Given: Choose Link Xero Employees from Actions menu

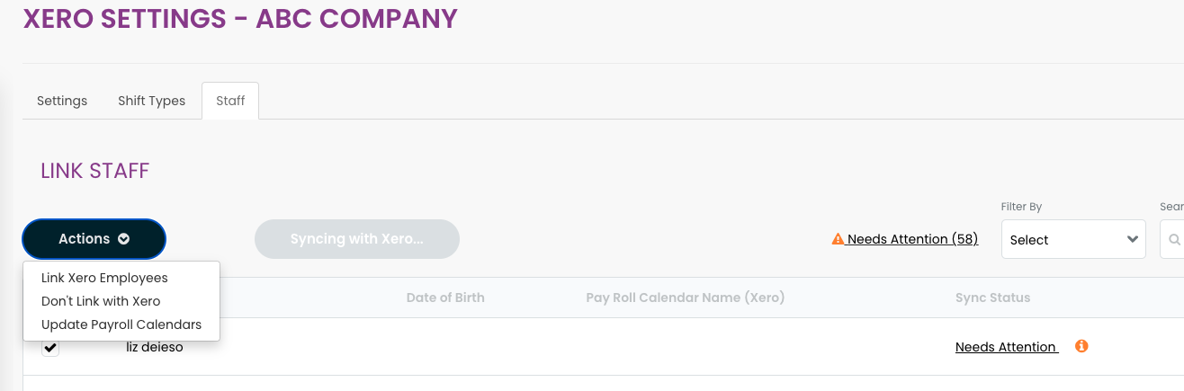Looking at the screenshot, I should point(104,278).
